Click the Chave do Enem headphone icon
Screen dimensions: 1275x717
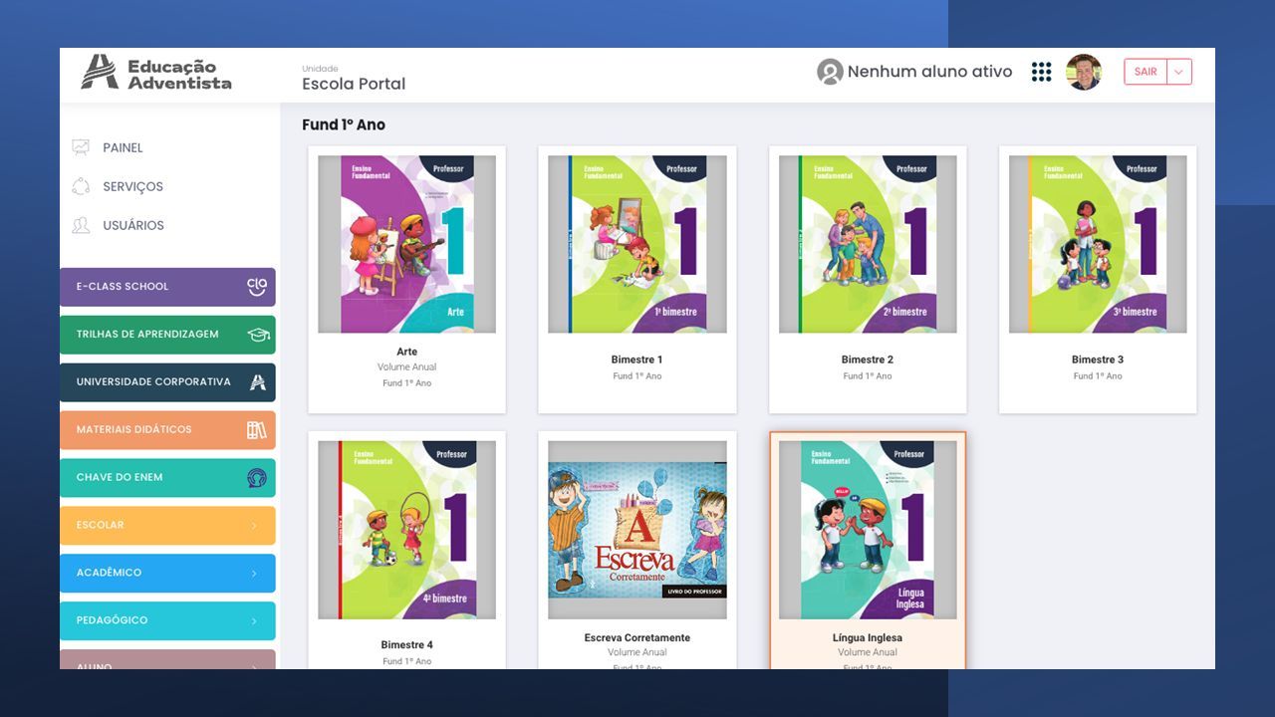(257, 477)
